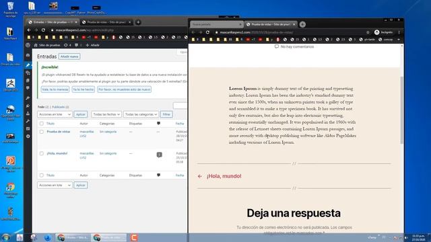The image size is (431, 242).
Task: Open Sitio de pruebas admin bar item
Action: pyautogui.click(x=47, y=45)
